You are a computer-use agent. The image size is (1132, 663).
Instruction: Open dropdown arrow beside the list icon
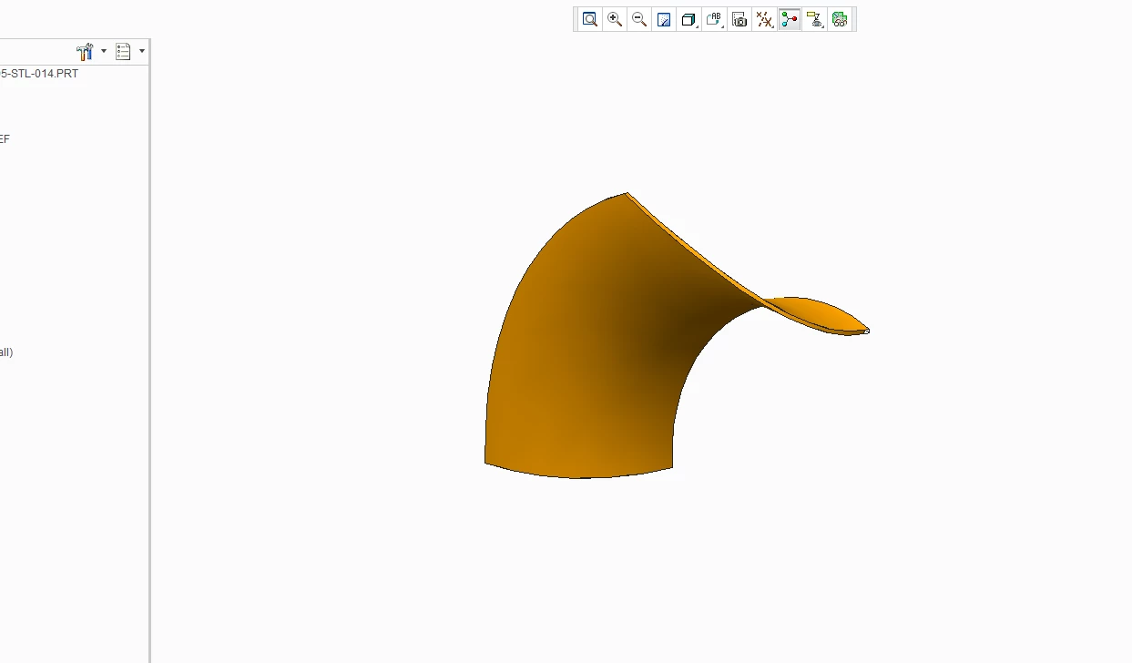(x=142, y=52)
